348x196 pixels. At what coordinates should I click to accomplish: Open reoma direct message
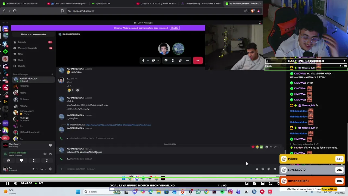[x=33, y=93]
